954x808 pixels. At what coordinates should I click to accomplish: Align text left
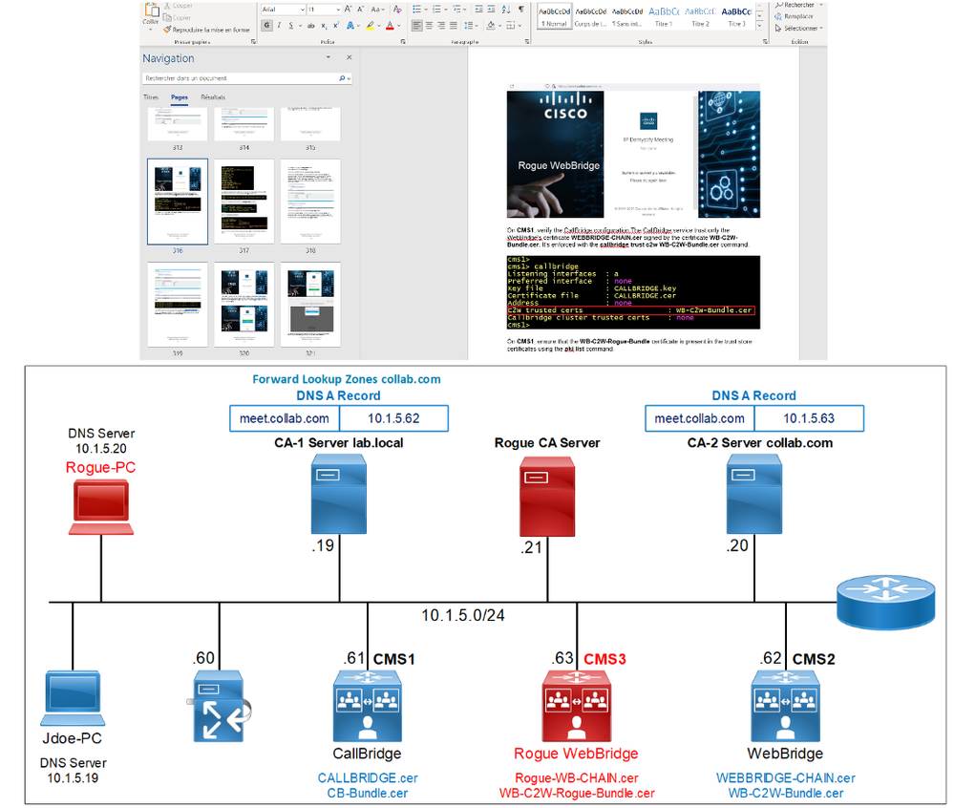[x=416, y=26]
